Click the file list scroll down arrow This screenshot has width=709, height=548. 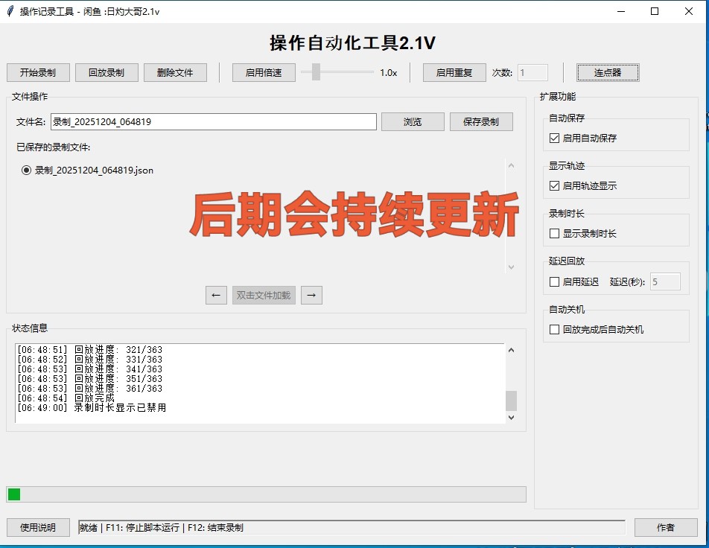coord(511,267)
